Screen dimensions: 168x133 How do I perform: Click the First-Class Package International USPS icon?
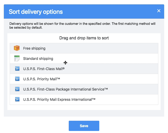[x=17, y=89]
